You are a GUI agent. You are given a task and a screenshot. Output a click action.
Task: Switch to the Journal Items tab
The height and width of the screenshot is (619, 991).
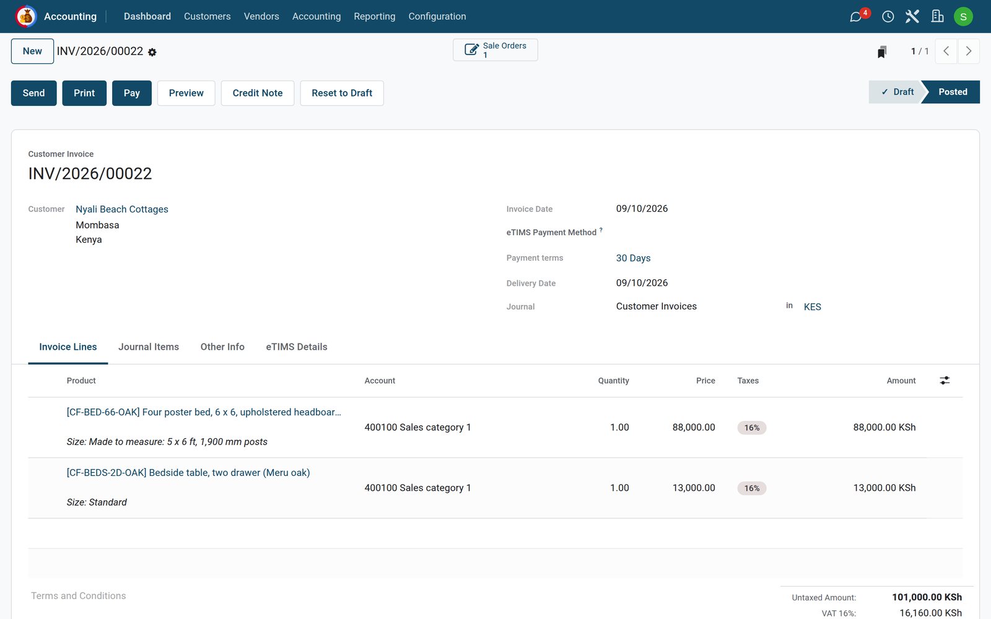[149, 347]
